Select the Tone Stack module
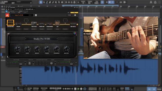This screenshot has width=162, height=91. pyautogui.click(x=34, y=24)
